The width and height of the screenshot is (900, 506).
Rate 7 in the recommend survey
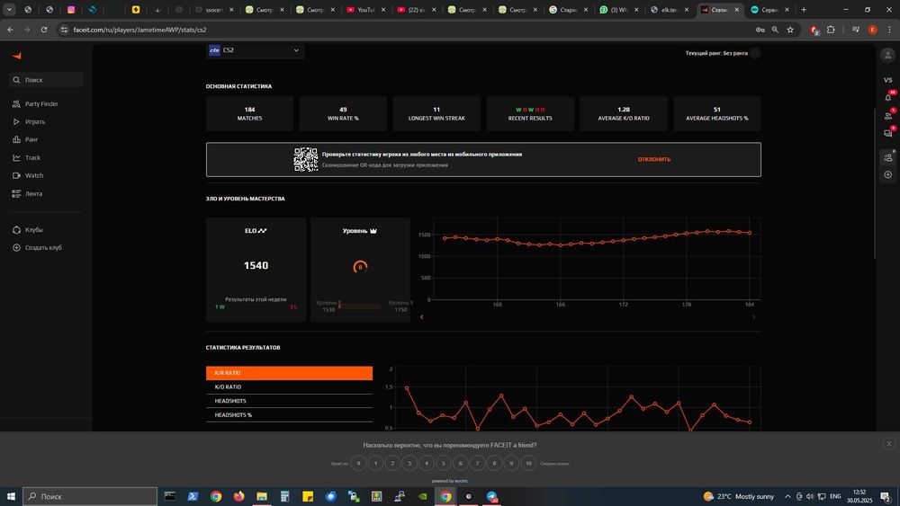(478, 463)
